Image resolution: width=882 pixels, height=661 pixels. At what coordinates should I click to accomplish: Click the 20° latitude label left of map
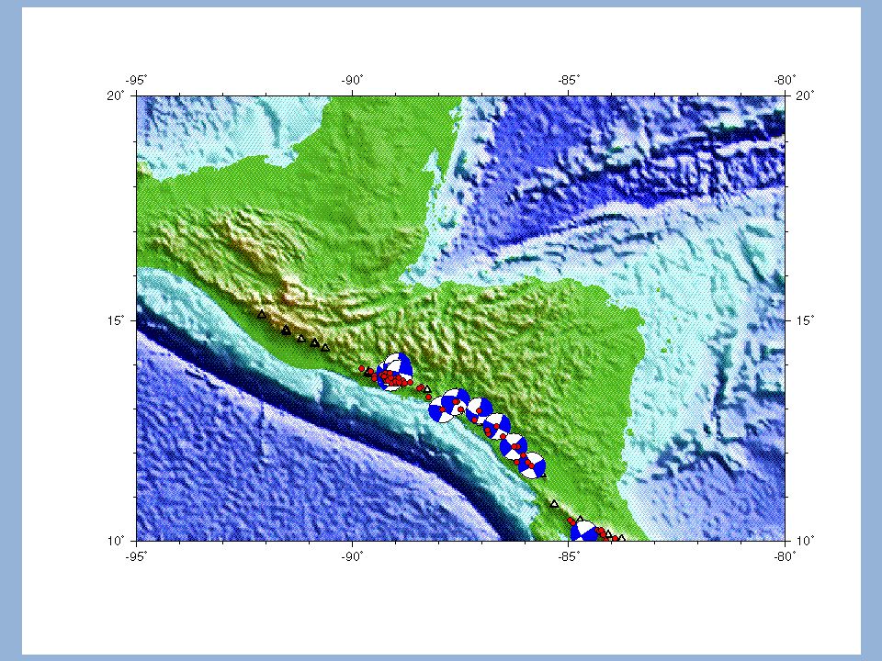[115, 95]
